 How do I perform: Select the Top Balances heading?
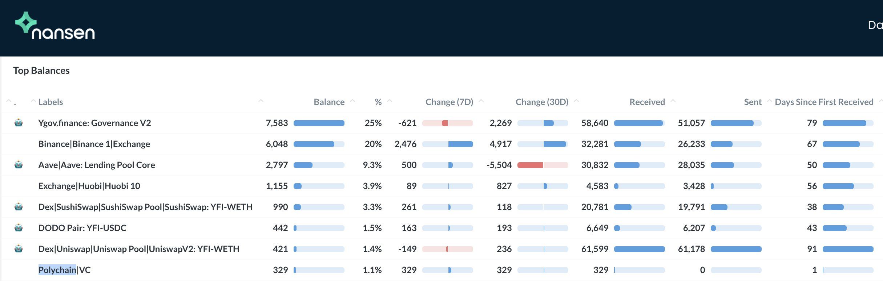click(x=41, y=71)
